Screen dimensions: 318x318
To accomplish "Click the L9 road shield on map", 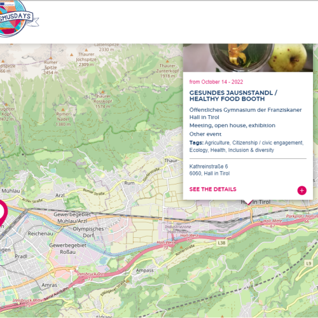I will coord(308,263).
